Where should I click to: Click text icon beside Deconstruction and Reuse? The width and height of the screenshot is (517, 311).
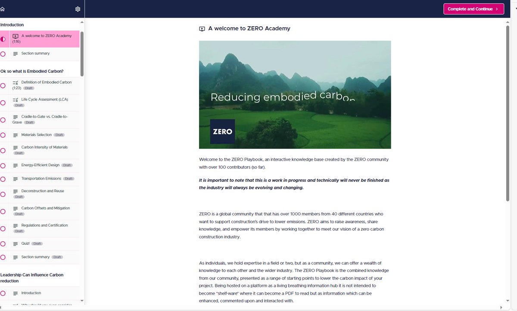[16, 191]
